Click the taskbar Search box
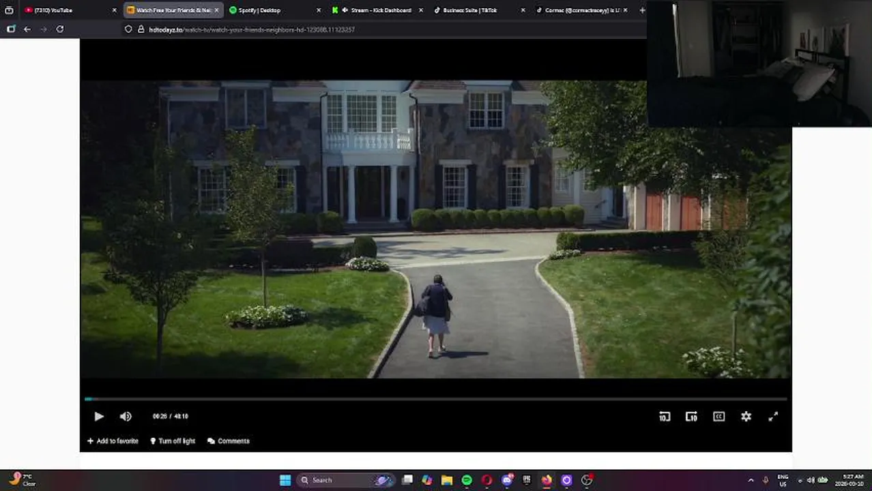 pyautogui.click(x=347, y=480)
